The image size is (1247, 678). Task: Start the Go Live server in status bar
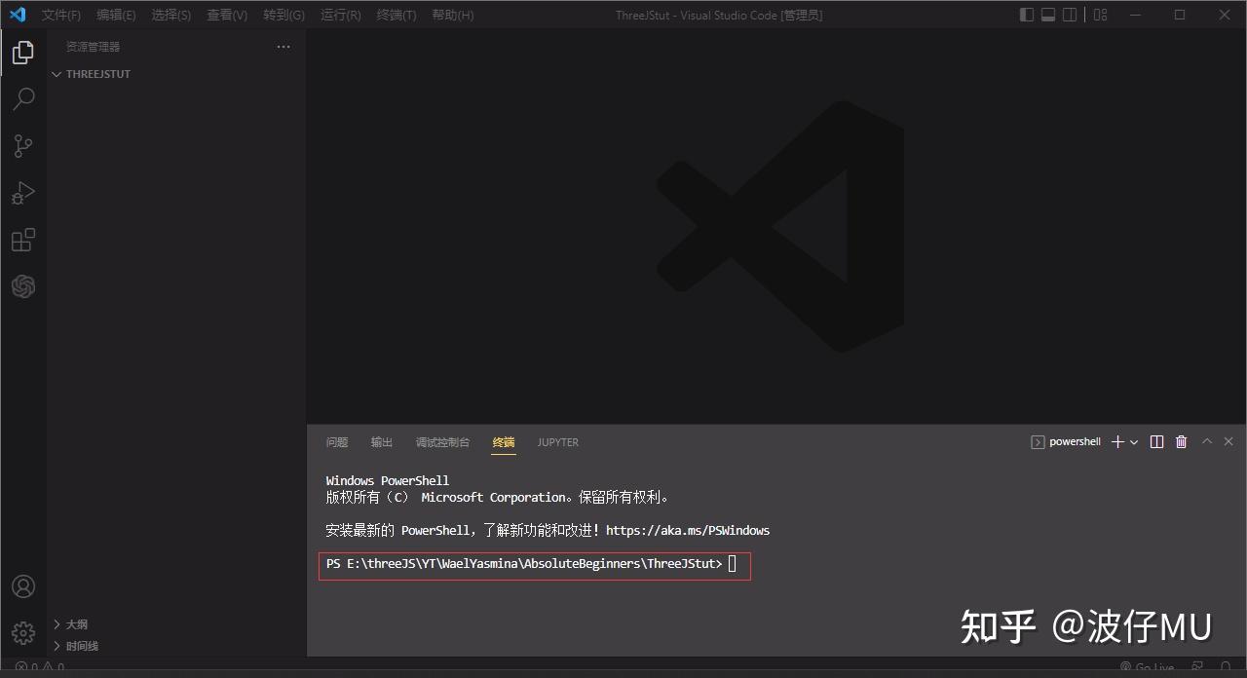(1147, 669)
